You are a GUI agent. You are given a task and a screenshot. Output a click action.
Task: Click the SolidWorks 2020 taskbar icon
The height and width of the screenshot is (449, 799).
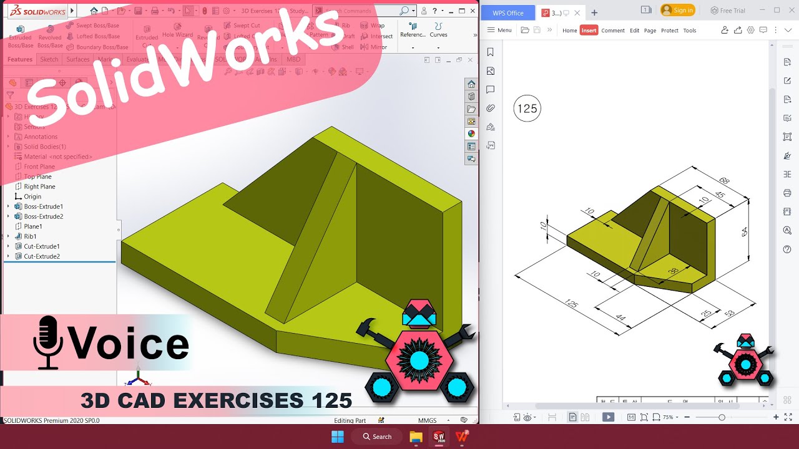pyautogui.click(x=439, y=437)
